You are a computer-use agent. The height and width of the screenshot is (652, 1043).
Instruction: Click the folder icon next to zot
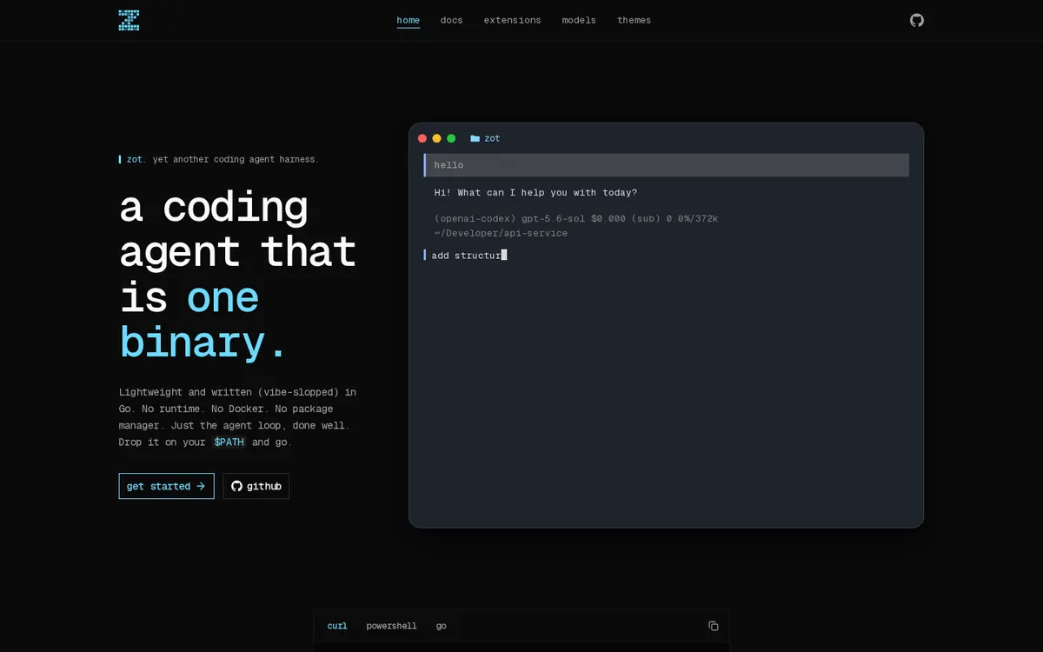tap(475, 138)
